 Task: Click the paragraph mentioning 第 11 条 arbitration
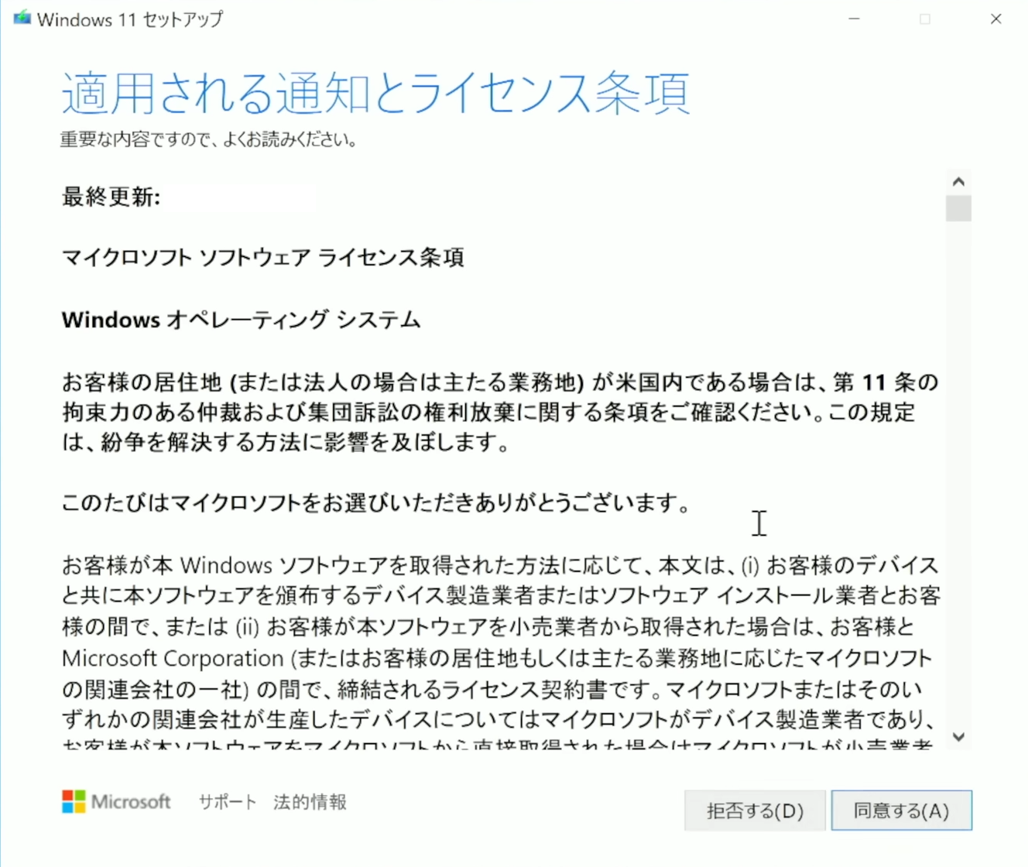tap(500, 412)
